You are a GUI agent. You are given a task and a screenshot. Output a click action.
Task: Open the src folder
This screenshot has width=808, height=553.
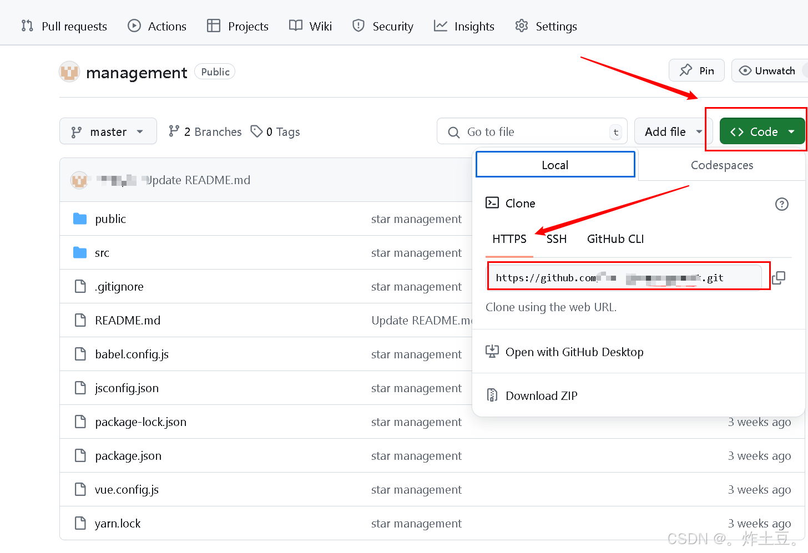pos(102,253)
